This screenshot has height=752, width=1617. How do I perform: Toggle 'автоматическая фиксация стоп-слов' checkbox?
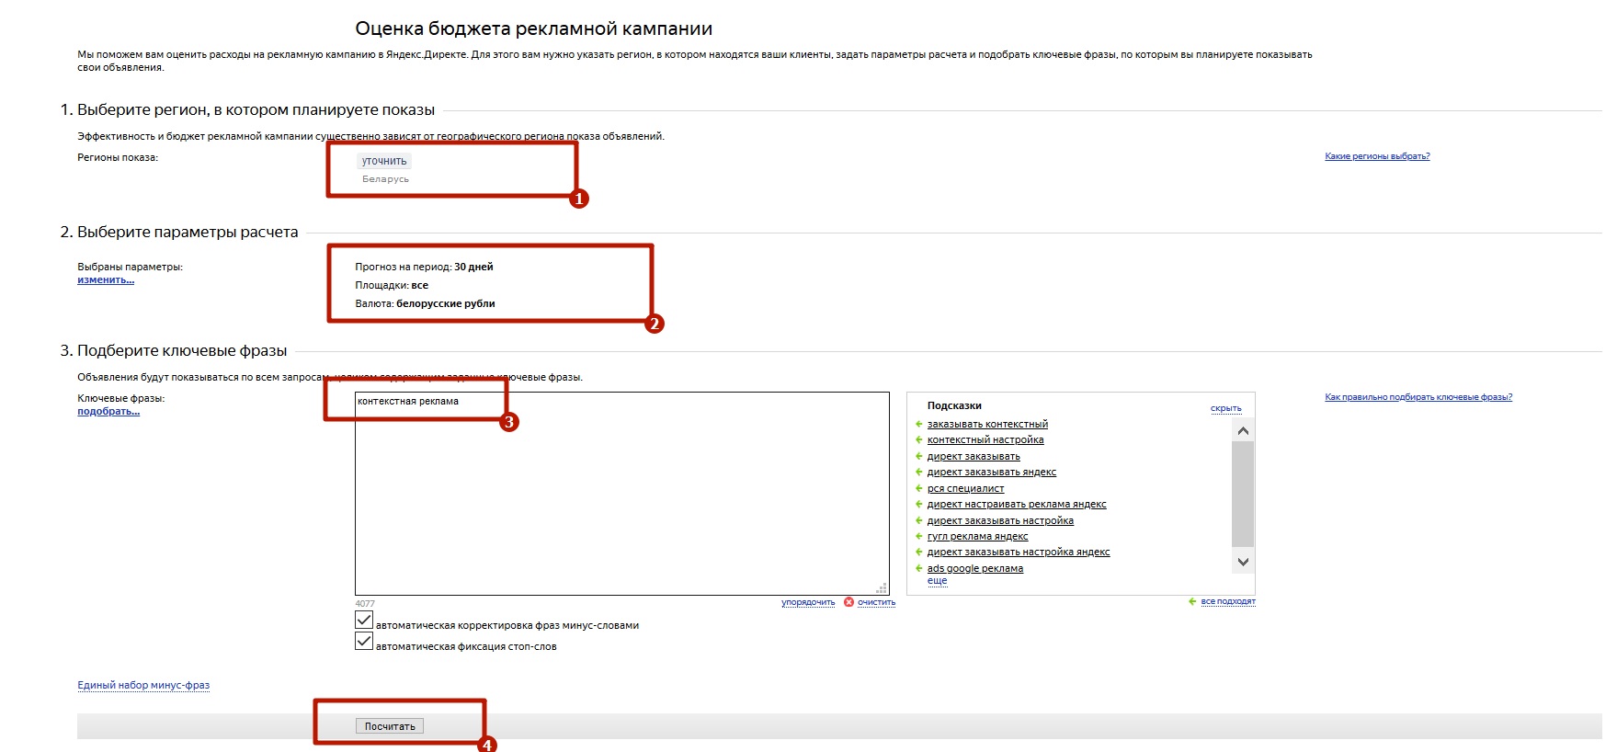(364, 642)
